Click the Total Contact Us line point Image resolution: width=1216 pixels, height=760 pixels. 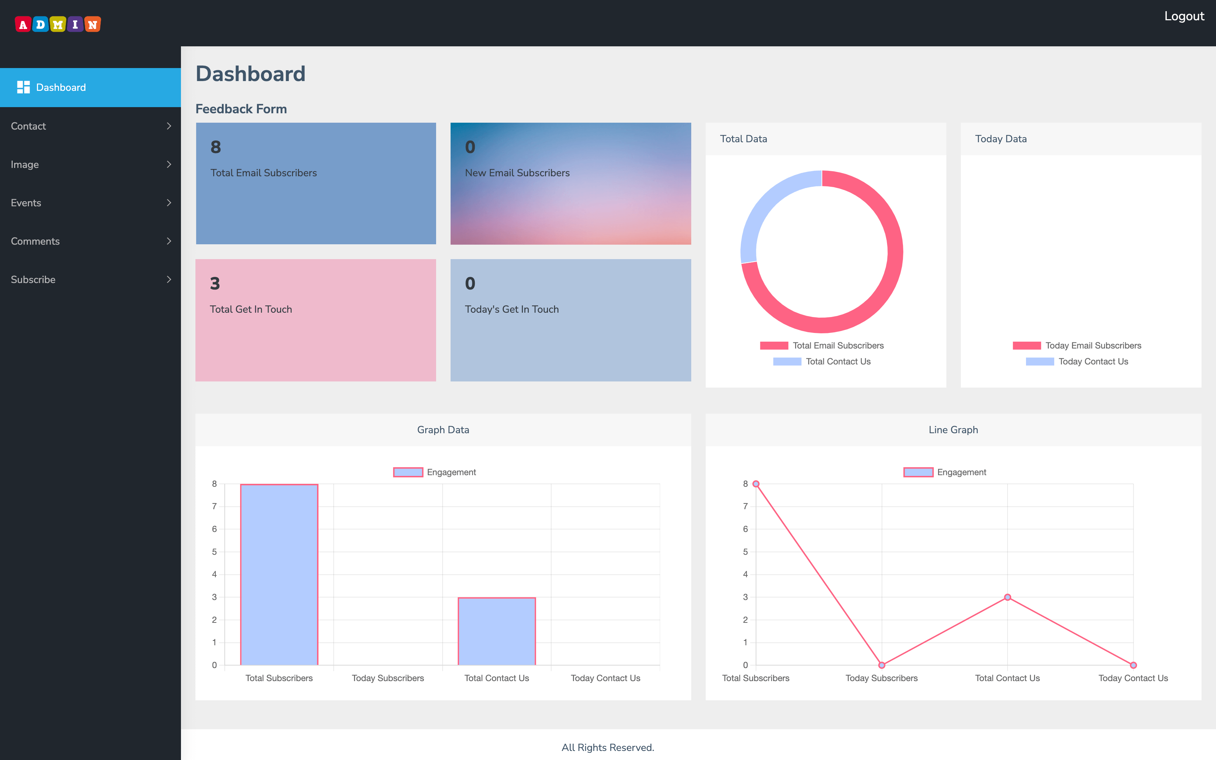pyautogui.click(x=1008, y=597)
